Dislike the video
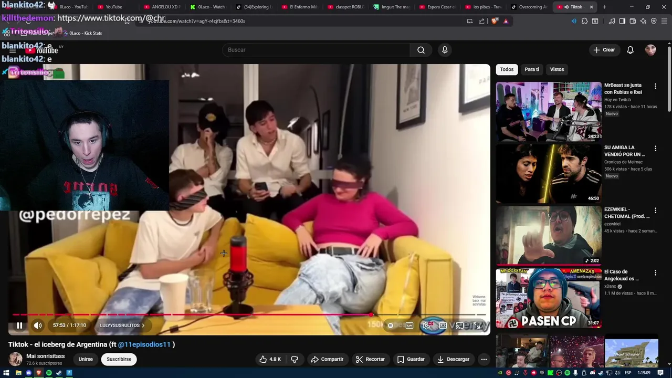The image size is (672, 378). click(x=295, y=359)
